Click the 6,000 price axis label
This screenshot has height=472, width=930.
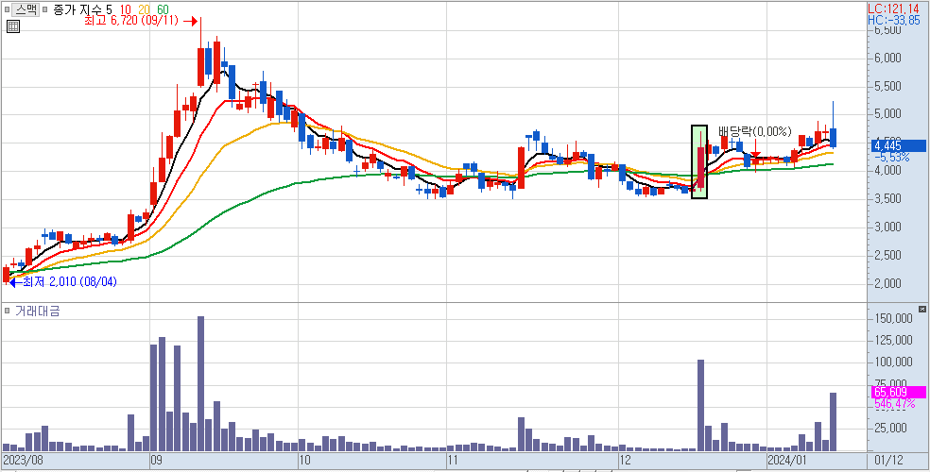887,58
